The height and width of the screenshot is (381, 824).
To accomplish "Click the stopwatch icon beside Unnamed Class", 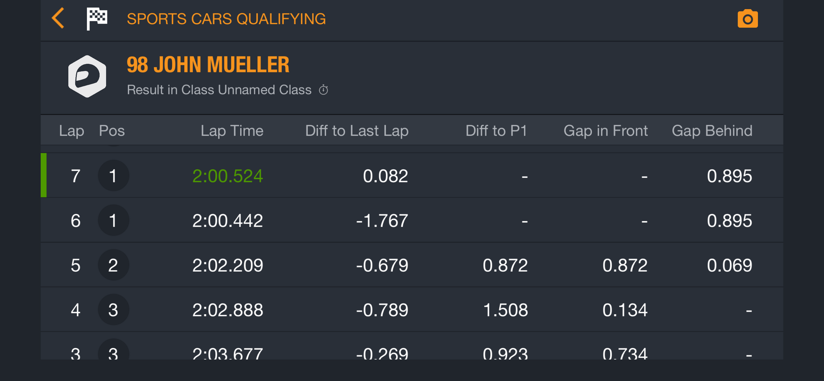I will pos(324,90).
